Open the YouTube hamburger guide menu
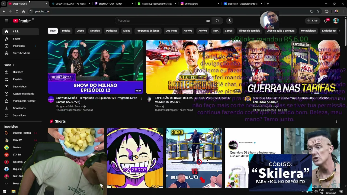Screen dimensions: 347x195 coord(7,21)
